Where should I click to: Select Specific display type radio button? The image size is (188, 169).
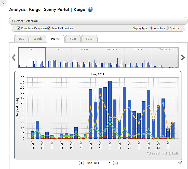pyautogui.click(x=167, y=28)
